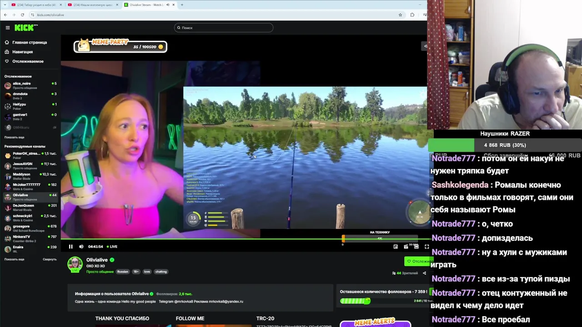The image size is (582, 327).
Task: Open JesusAVGN recommended channel
Action: (30, 166)
